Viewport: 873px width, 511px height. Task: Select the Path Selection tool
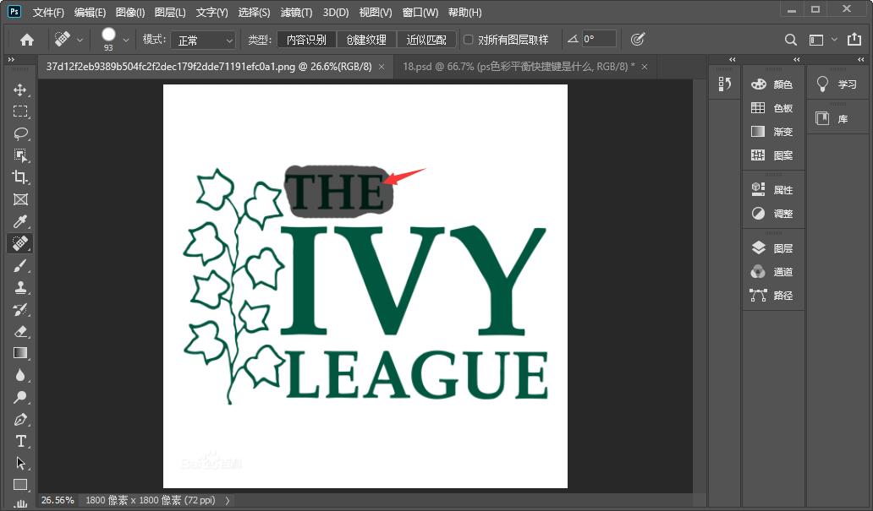pos(20,463)
